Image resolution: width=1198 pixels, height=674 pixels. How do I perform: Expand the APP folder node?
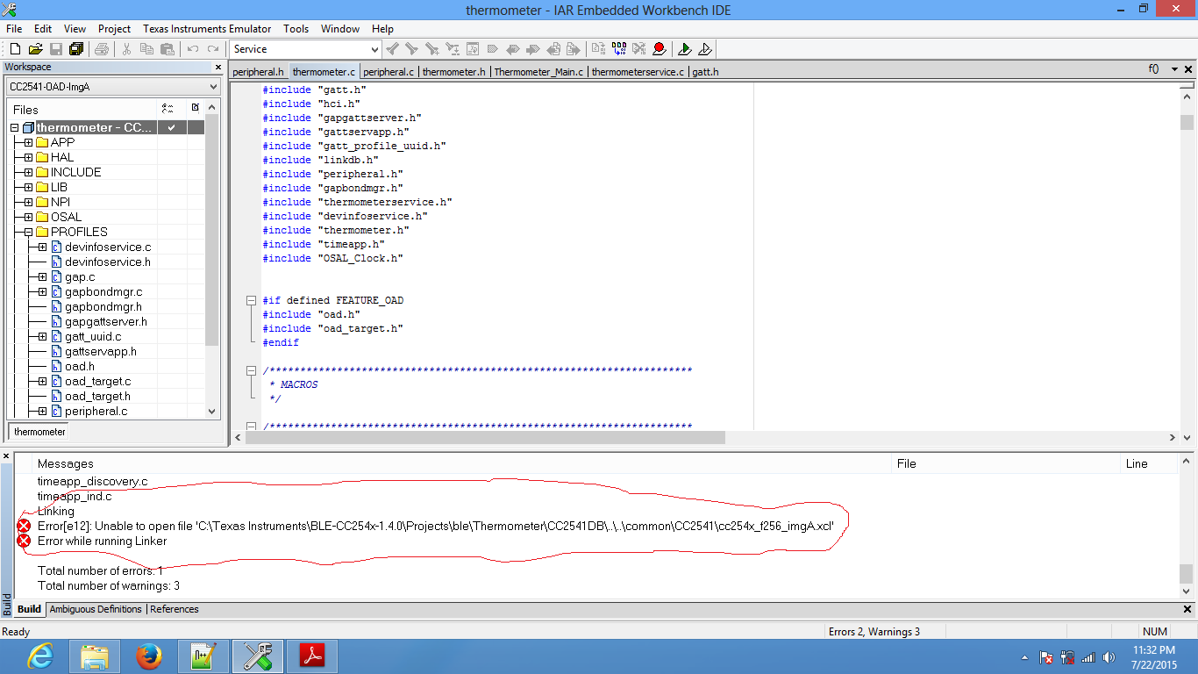[x=28, y=142]
